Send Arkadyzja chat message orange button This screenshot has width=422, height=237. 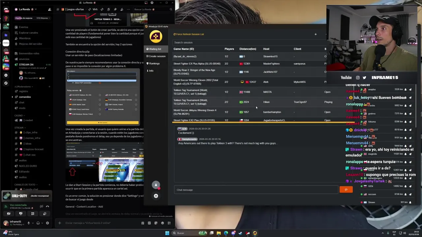[346, 190]
